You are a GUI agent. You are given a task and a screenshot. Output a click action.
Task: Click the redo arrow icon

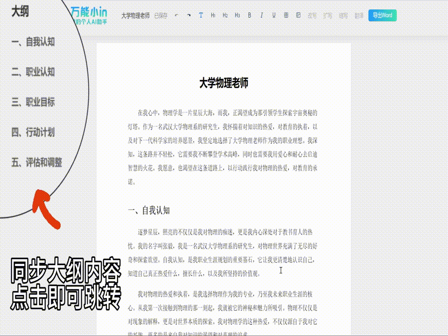point(189,15)
